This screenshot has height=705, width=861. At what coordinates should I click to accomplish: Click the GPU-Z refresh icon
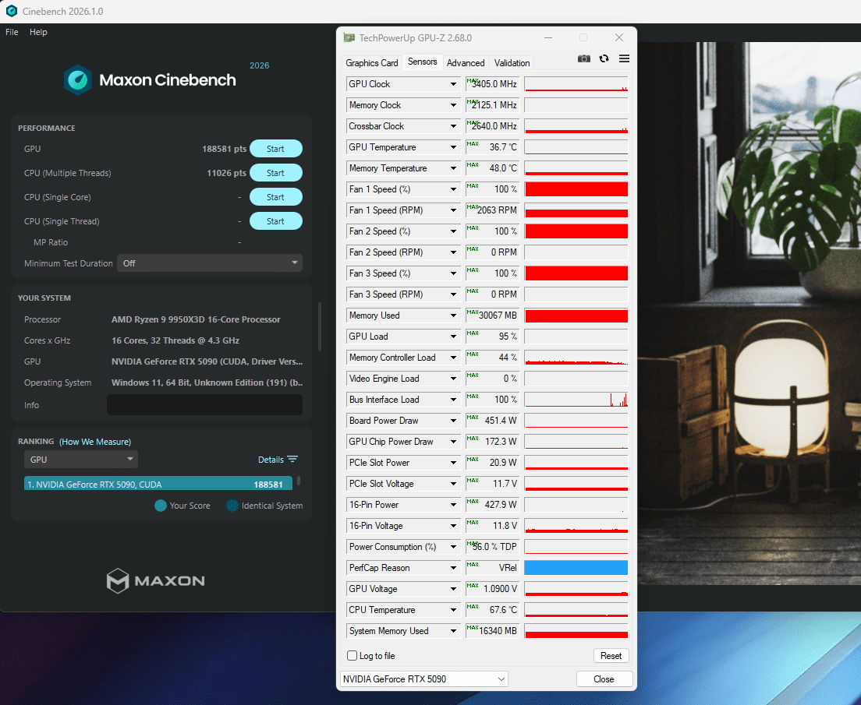tap(604, 58)
